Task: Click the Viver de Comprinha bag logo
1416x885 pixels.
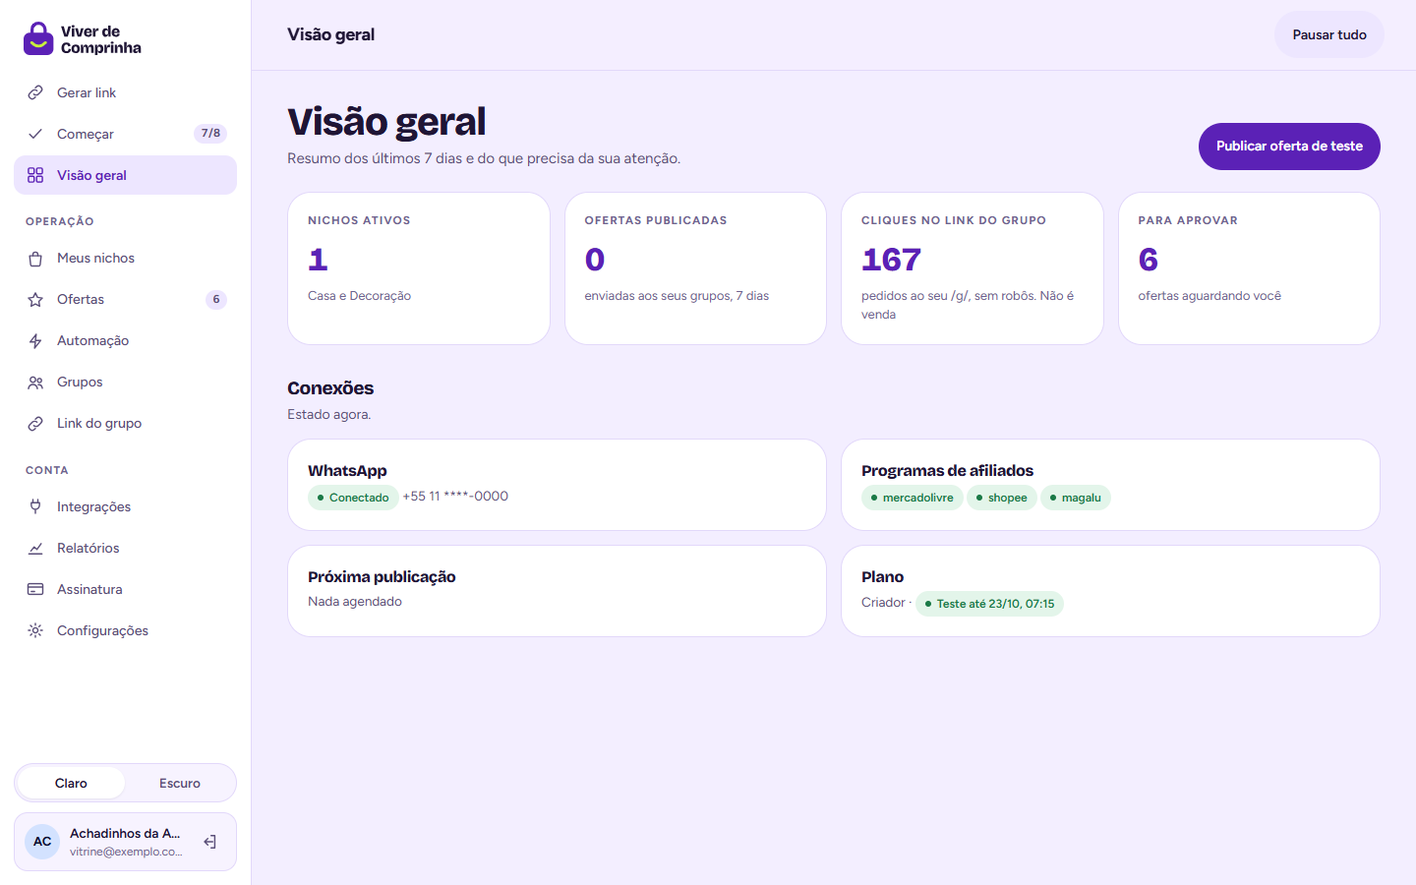Action: point(38,38)
